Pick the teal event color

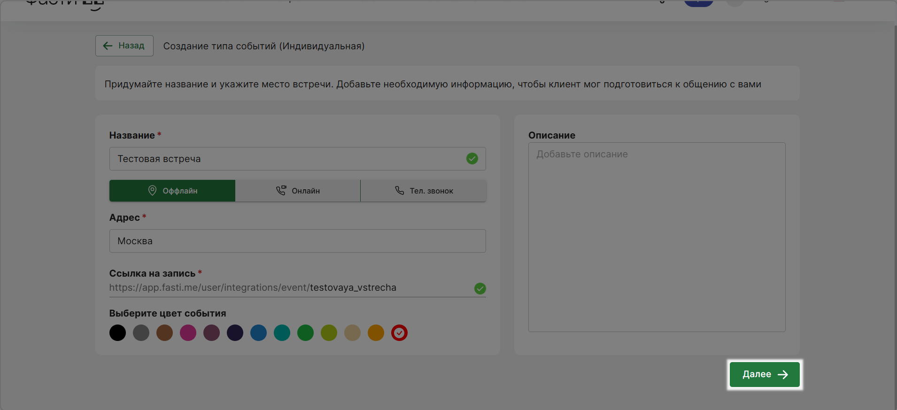click(x=282, y=333)
